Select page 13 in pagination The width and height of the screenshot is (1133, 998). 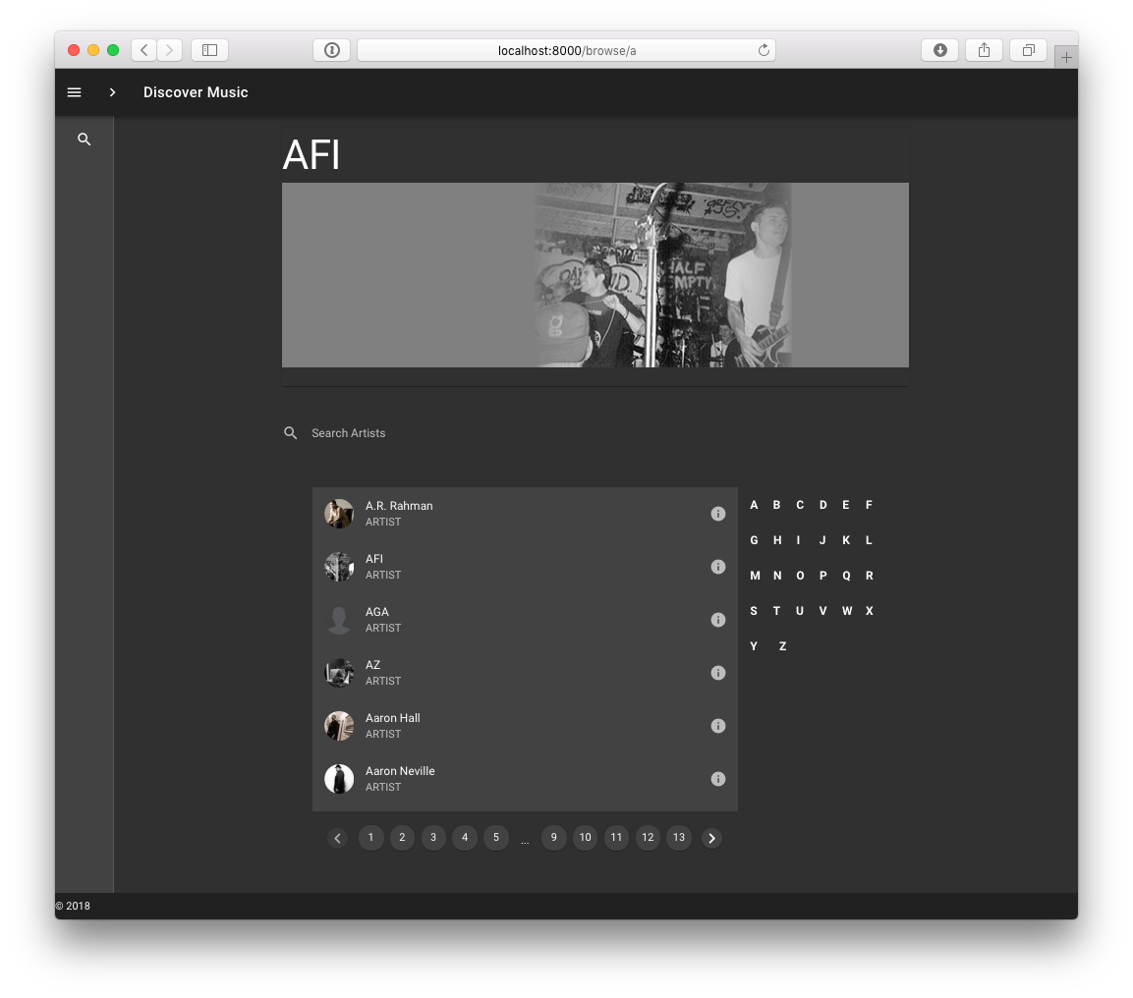click(679, 837)
